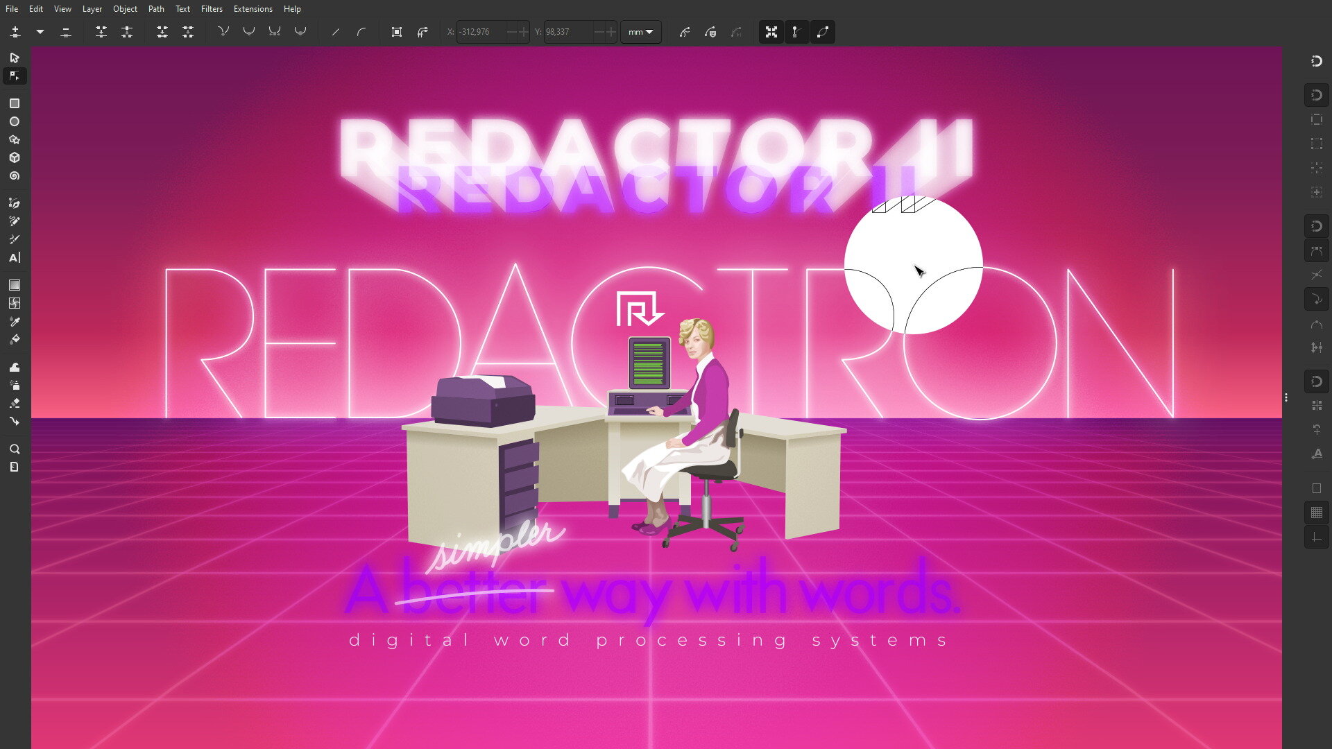Viewport: 1332px width, 749px height.
Task: Toggle snap to grids on snap bar
Action: pos(1316,513)
